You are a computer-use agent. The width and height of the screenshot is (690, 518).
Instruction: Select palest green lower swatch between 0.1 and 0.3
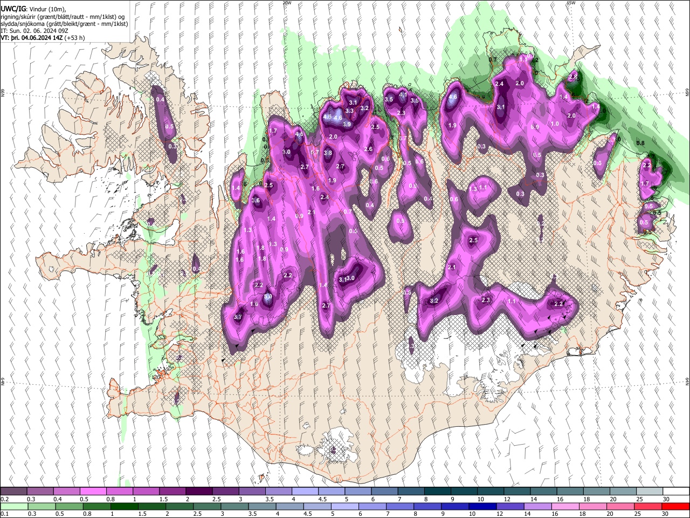click(14, 506)
